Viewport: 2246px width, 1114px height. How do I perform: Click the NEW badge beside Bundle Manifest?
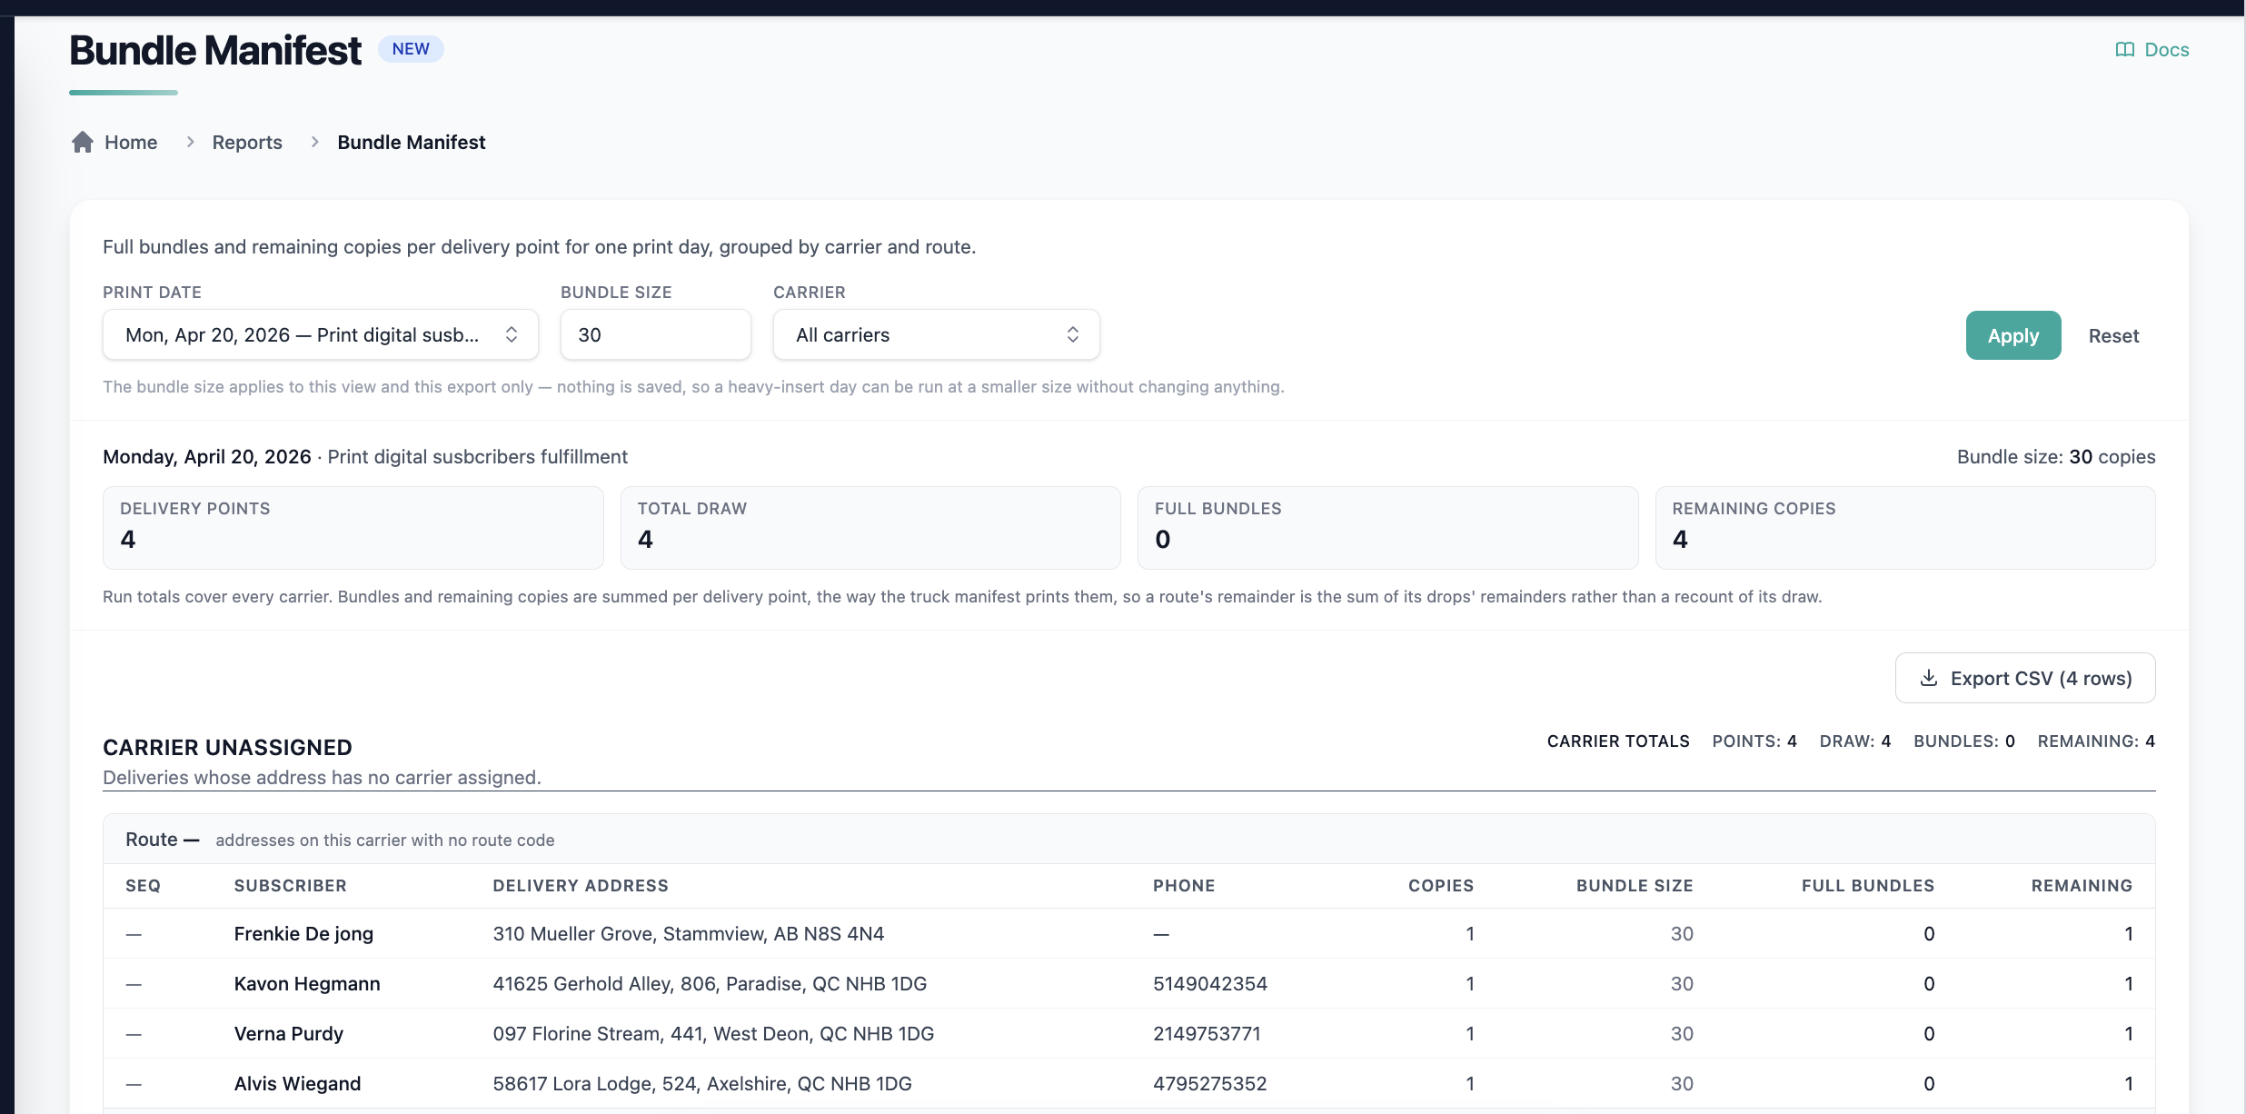(x=411, y=49)
